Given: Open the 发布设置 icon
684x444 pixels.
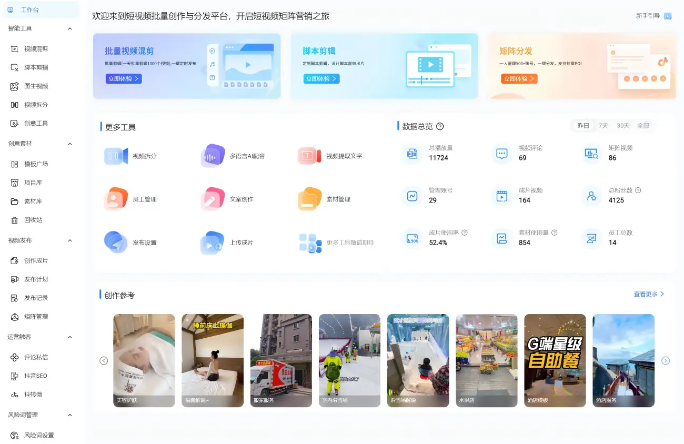Looking at the screenshot, I should pos(116,243).
